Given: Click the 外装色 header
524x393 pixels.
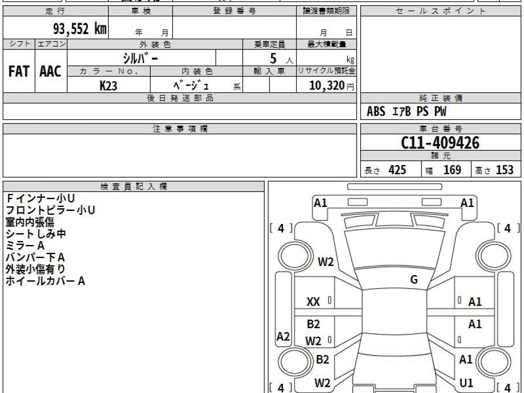Looking at the screenshot, I should pyautogui.click(x=155, y=44).
